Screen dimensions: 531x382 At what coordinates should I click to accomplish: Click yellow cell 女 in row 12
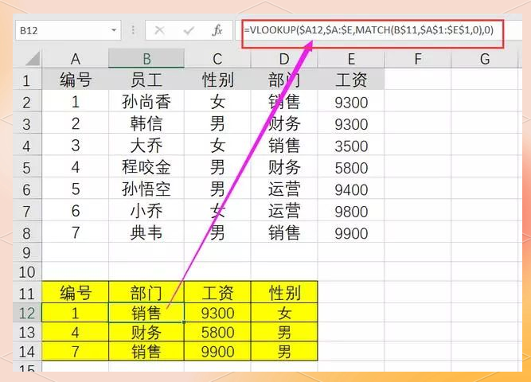tap(284, 313)
